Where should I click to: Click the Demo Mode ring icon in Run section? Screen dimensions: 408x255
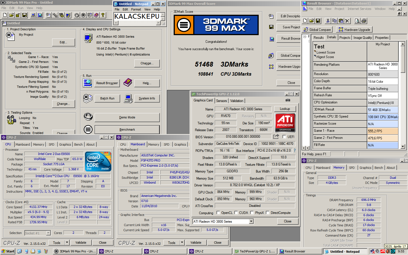[88, 116]
